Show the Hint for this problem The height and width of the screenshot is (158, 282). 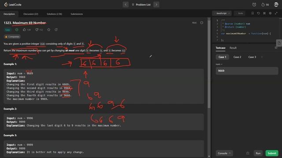(194, 23)
